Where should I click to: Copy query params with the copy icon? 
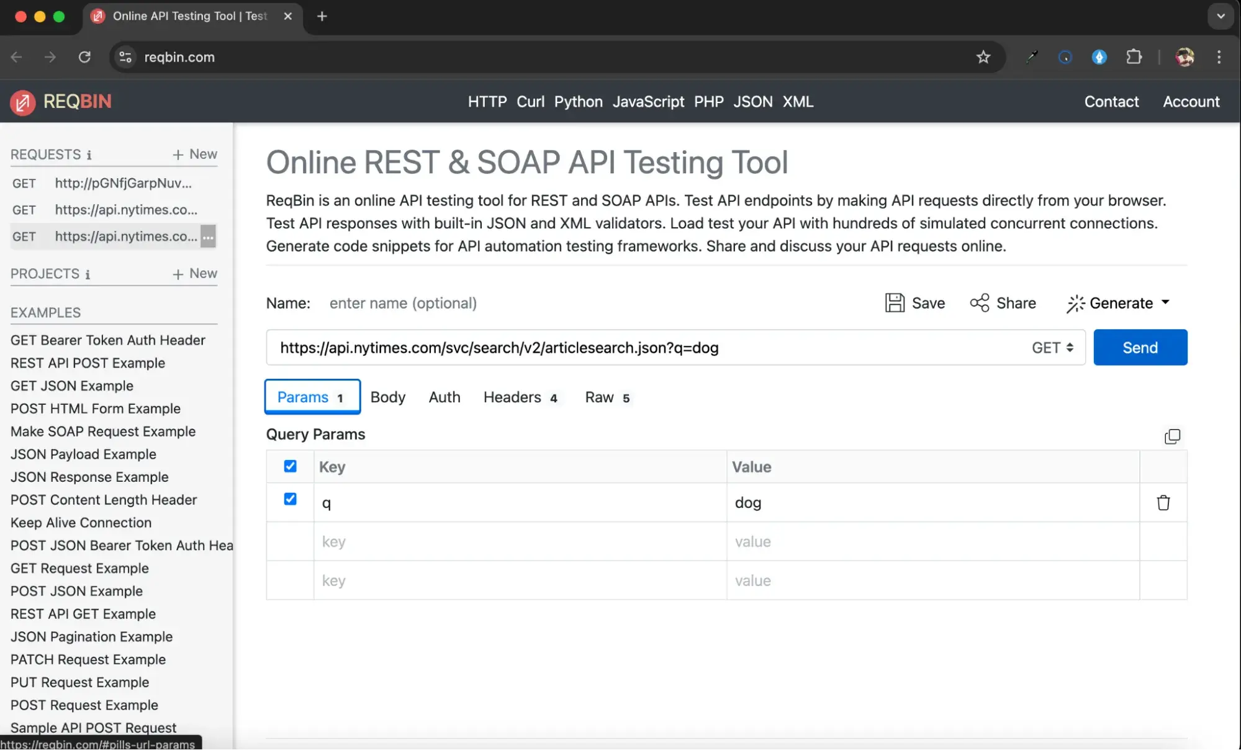point(1172,436)
